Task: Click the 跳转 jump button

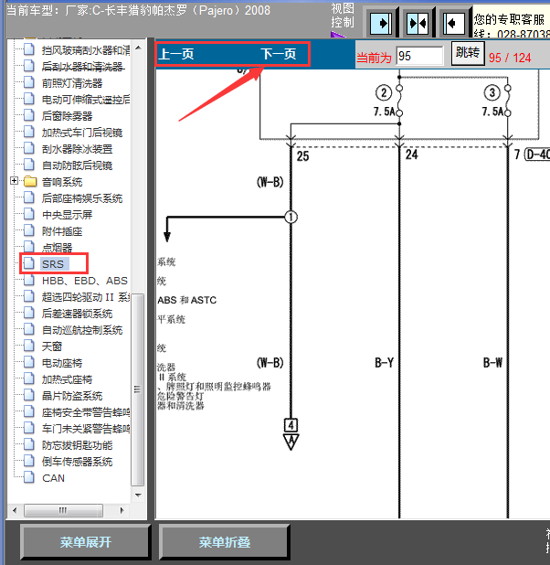Action: point(468,53)
